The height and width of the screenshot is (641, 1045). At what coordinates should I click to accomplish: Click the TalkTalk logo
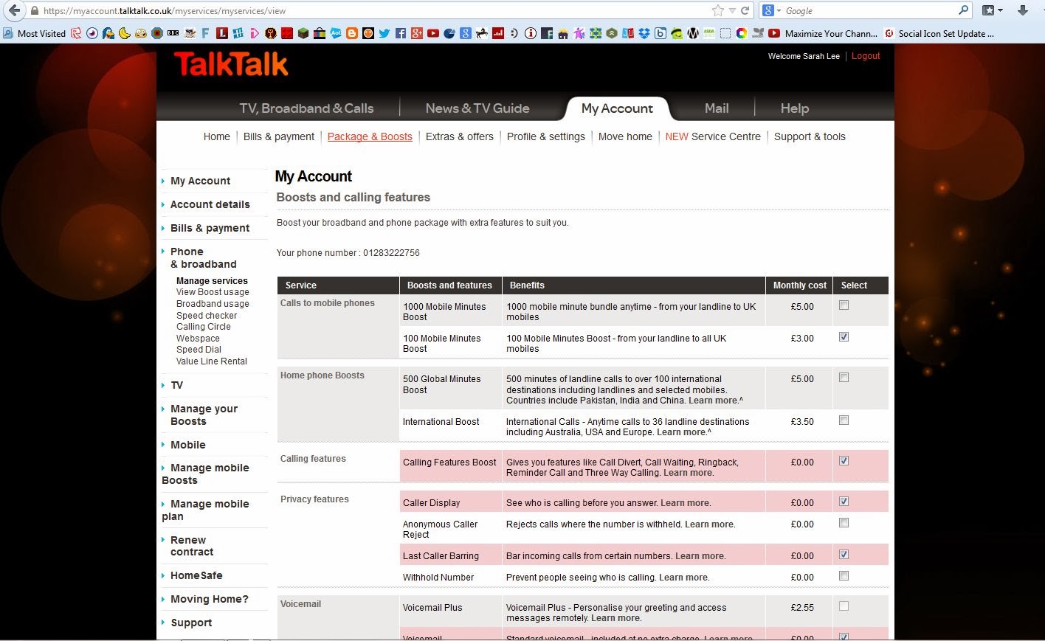tap(230, 64)
